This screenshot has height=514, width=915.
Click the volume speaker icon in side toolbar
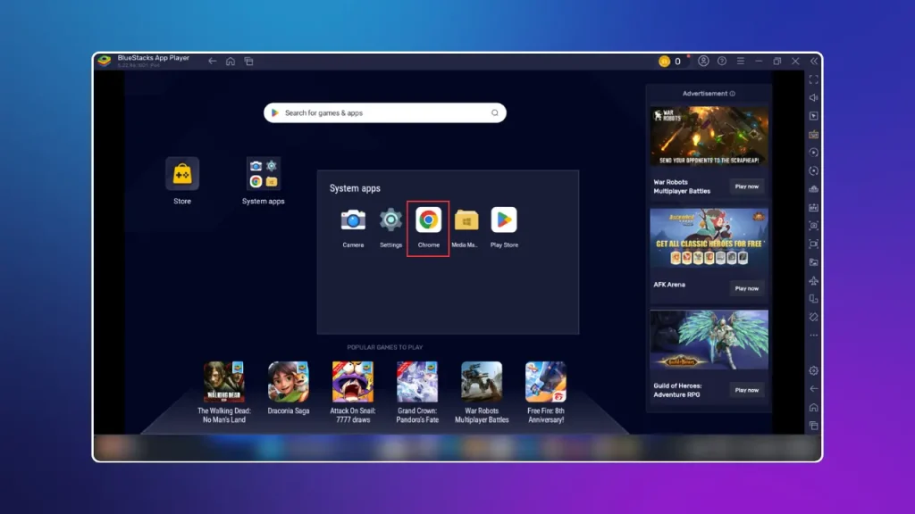click(813, 98)
